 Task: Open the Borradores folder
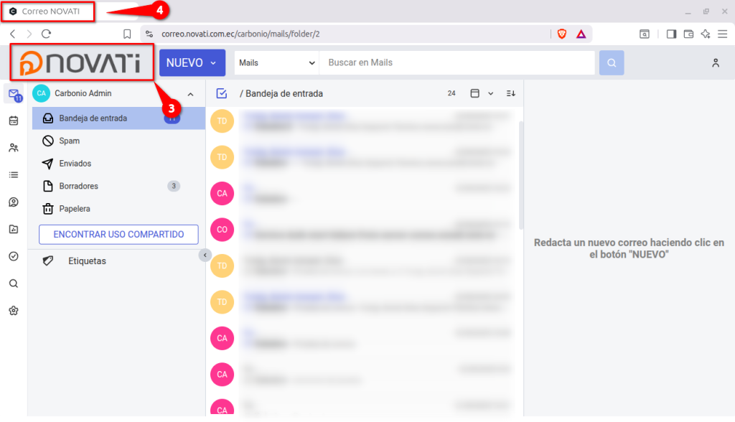[x=78, y=187]
